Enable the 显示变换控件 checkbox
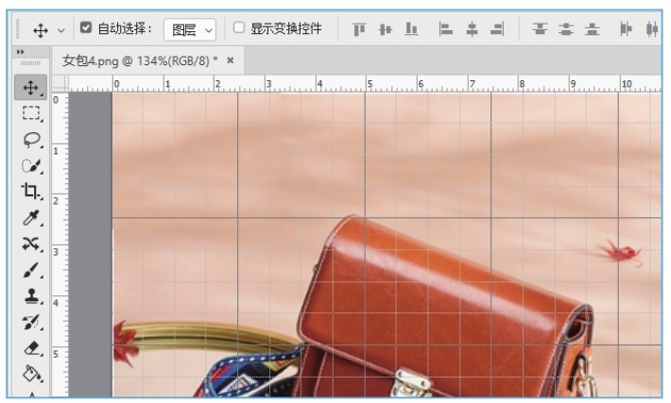Screen dimensions: 671x403 click(239, 28)
